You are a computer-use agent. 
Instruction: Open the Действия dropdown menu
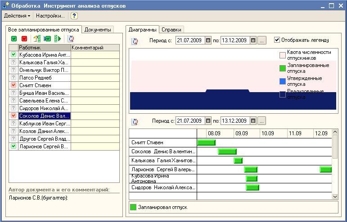click(17, 16)
